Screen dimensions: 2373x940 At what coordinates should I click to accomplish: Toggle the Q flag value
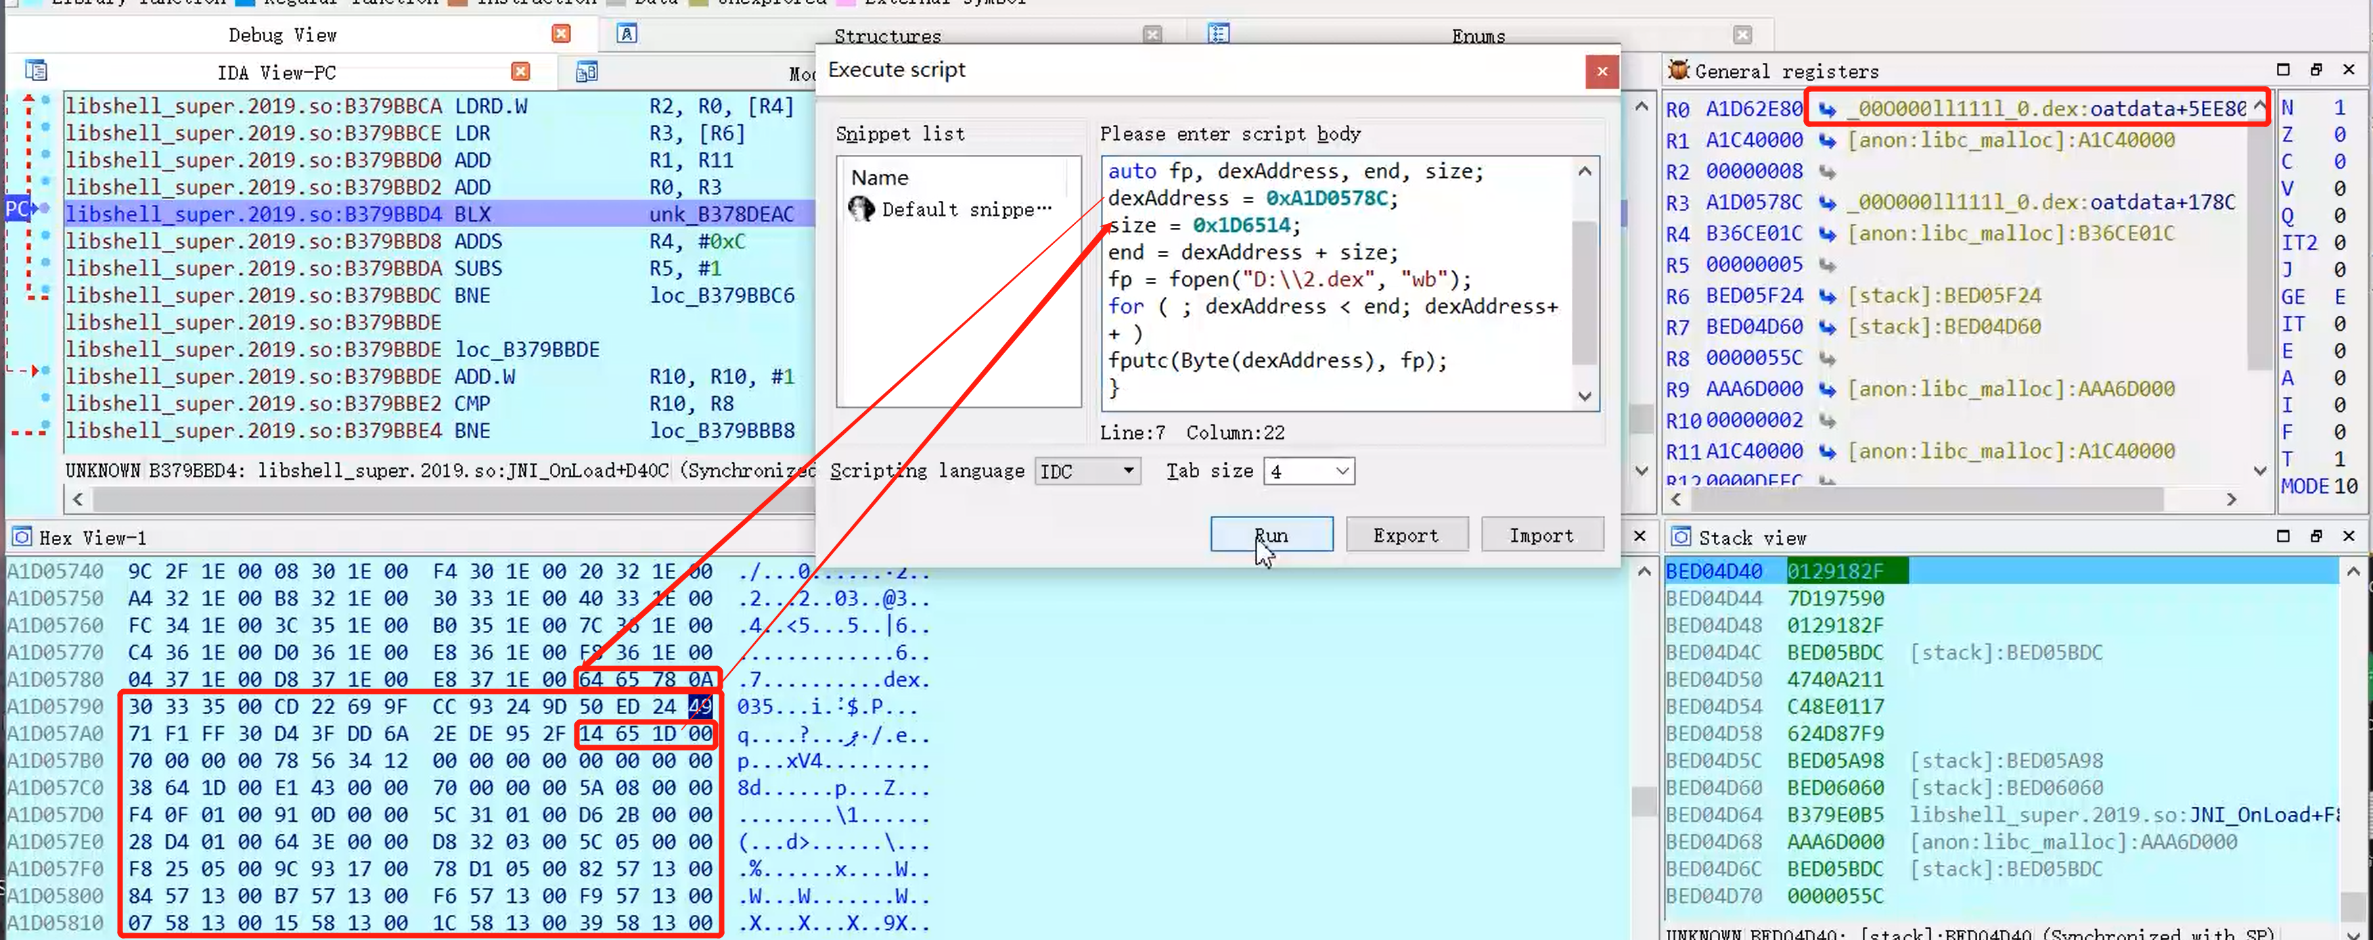coord(2340,216)
